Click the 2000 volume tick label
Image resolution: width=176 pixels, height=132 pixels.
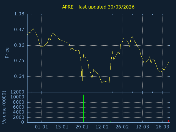18,117
